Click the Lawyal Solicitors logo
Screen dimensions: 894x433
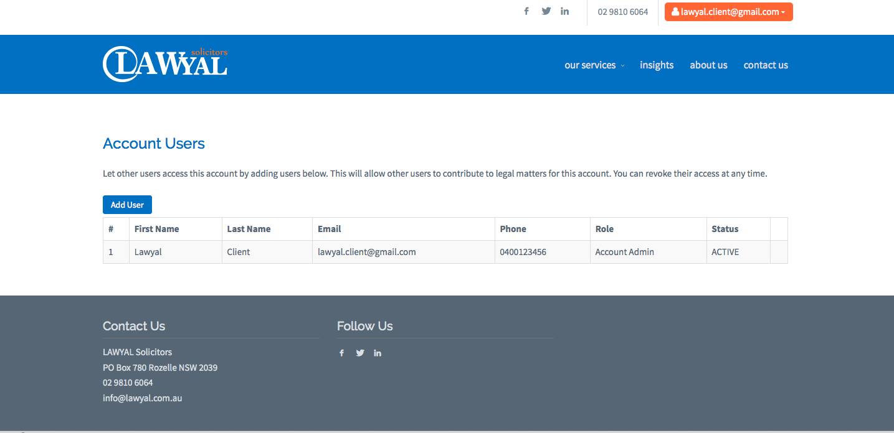click(165, 64)
